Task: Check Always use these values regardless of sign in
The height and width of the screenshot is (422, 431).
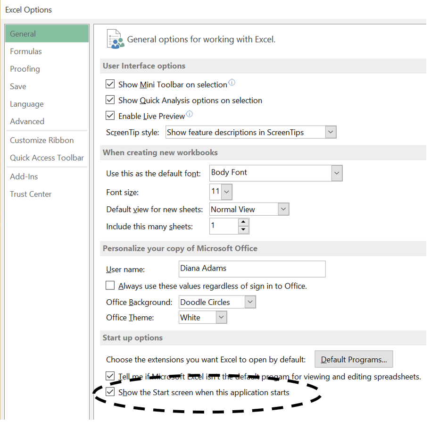Action: pos(110,285)
